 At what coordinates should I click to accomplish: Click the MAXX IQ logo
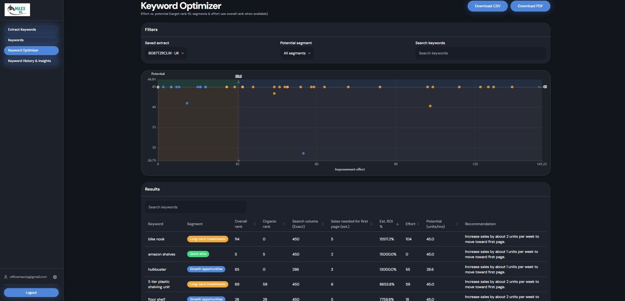17,9
